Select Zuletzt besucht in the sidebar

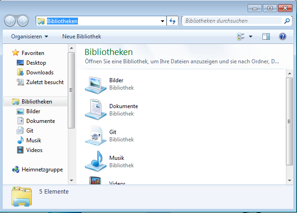click(45, 82)
